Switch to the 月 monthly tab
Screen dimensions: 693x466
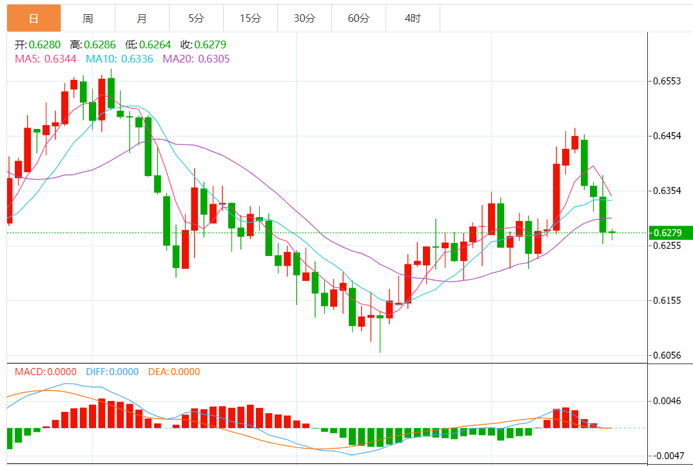[142, 18]
